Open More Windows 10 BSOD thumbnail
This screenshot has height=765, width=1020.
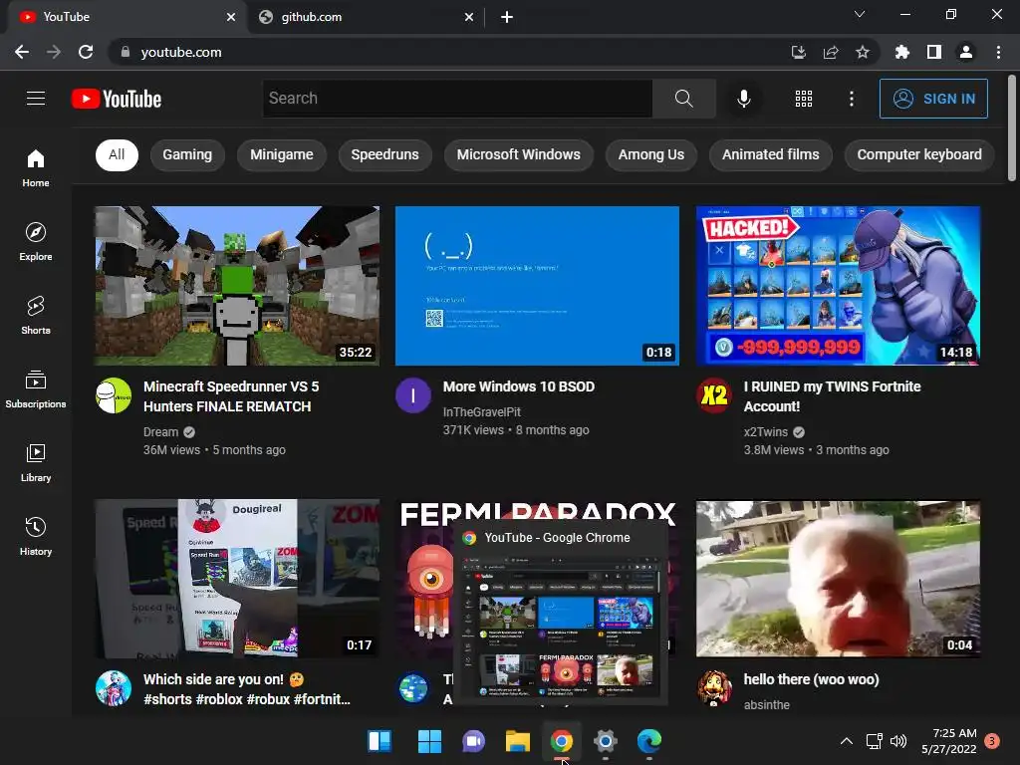pyautogui.click(x=537, y=286)
